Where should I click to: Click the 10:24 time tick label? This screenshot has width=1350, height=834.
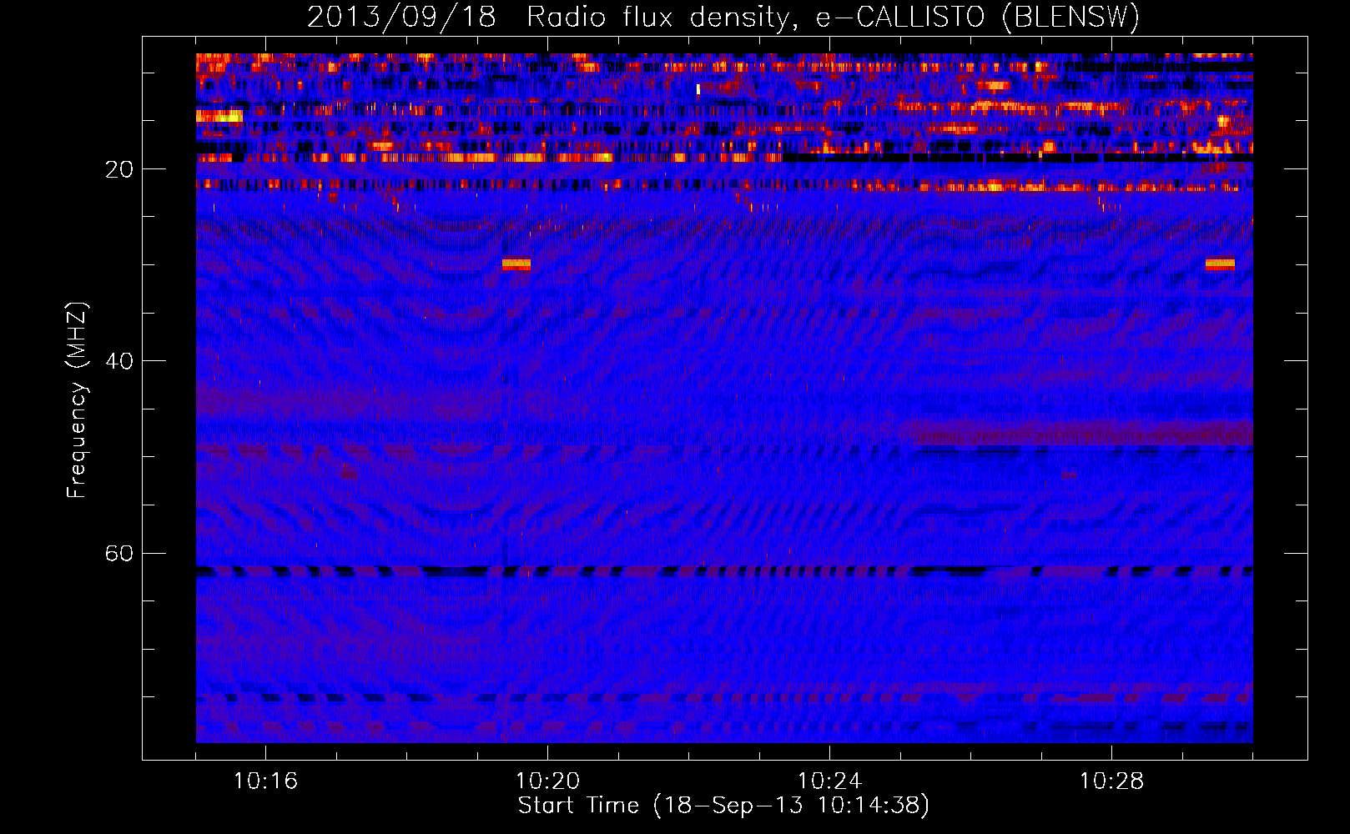tap(829, 781)
